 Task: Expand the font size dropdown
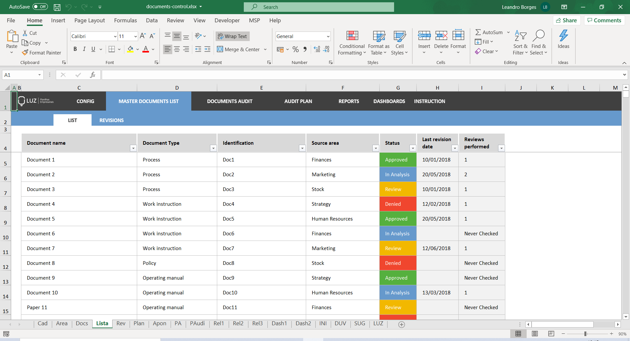point(136,36)
